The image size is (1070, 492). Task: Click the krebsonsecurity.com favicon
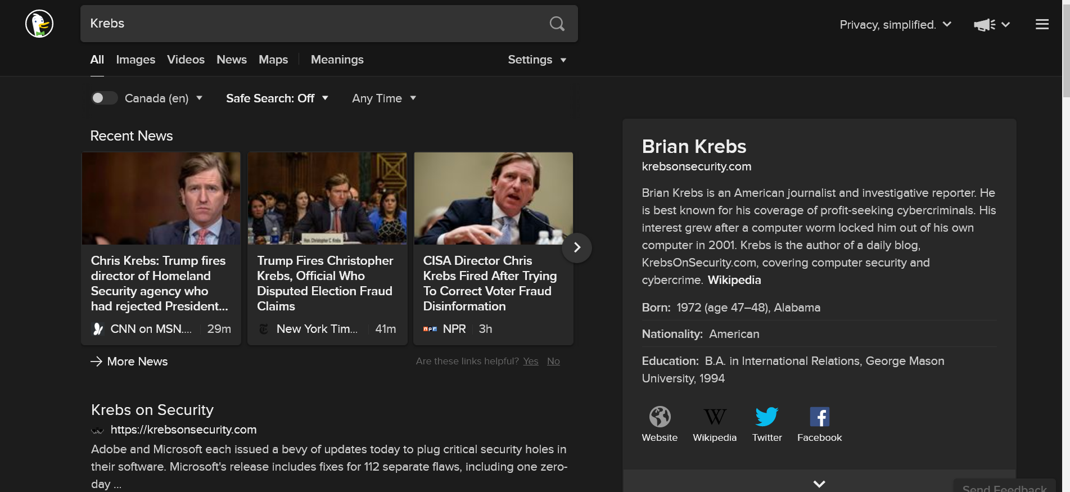(98, 430)
